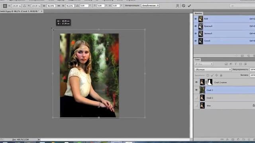Open the layer style fx menu
The width and height of the screenshot is (255, 143).
(228, 139)
